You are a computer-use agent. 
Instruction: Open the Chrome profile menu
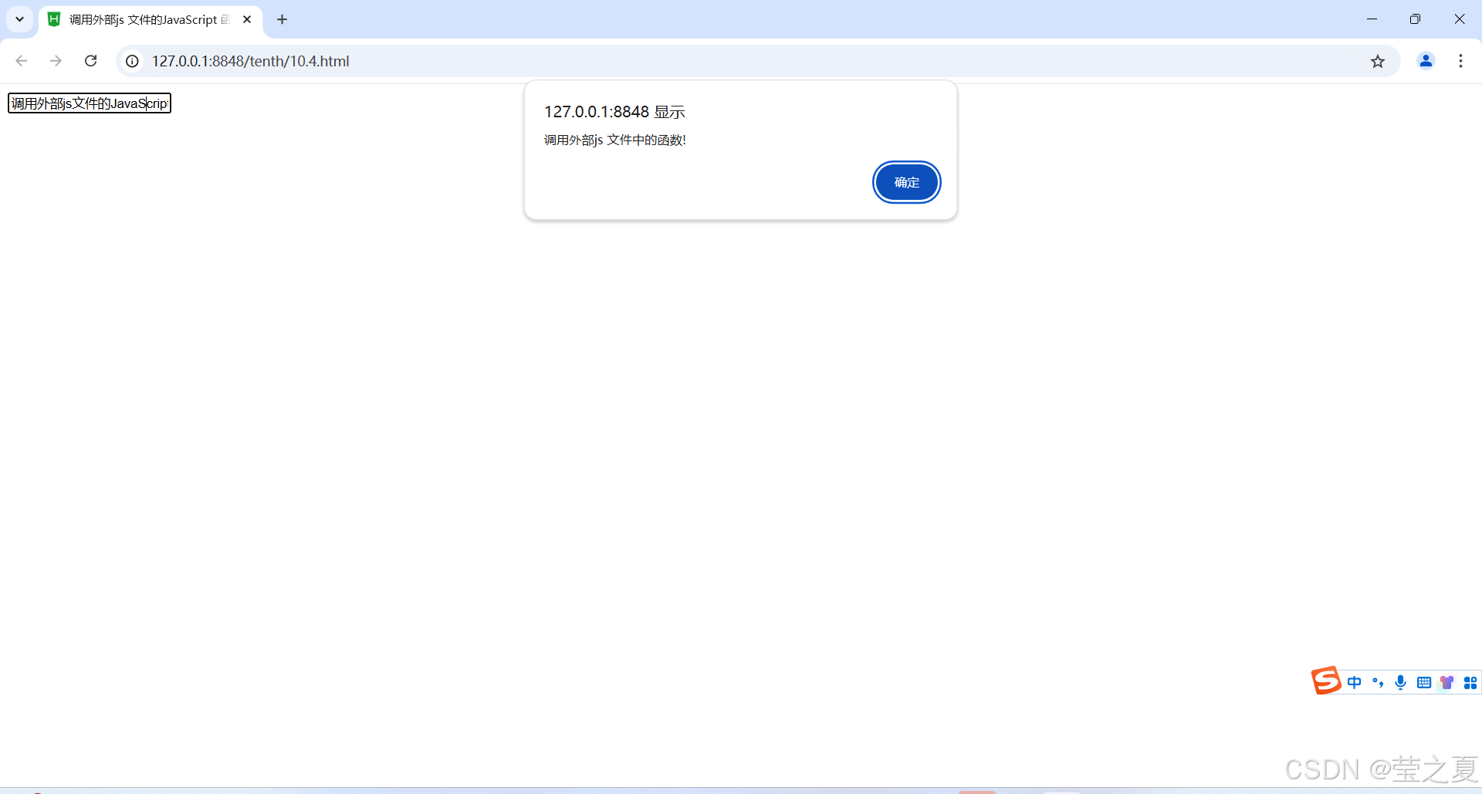point(1426,61)
